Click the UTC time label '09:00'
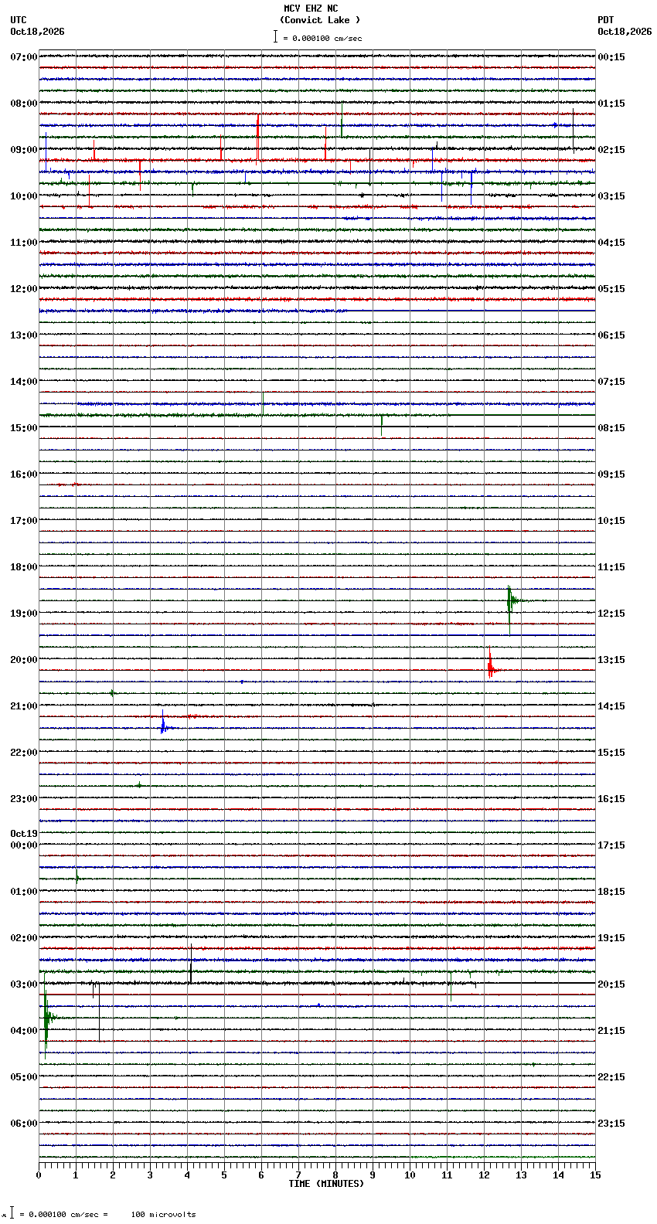The height and width of the screenshot is (1224, 657). pos(23,150)
